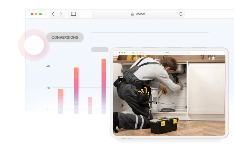This screenshot has height=147, width=234.
Task: Toggle the sidebar panel icon in main browser
Action: (x=74, y=14)
